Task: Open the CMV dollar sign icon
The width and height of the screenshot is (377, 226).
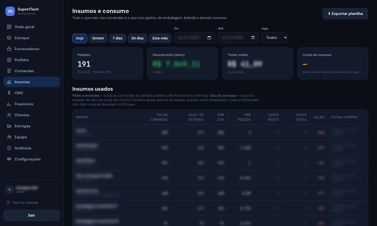Action: pos(9,93)
